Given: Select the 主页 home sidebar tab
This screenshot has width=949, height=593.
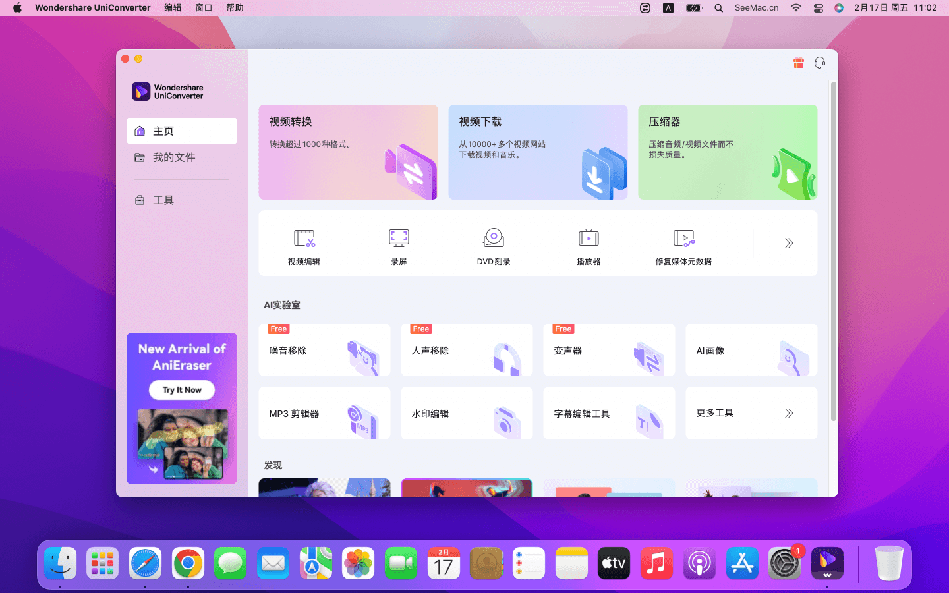Looking at the screenshot, I should [x=182, y=131].
